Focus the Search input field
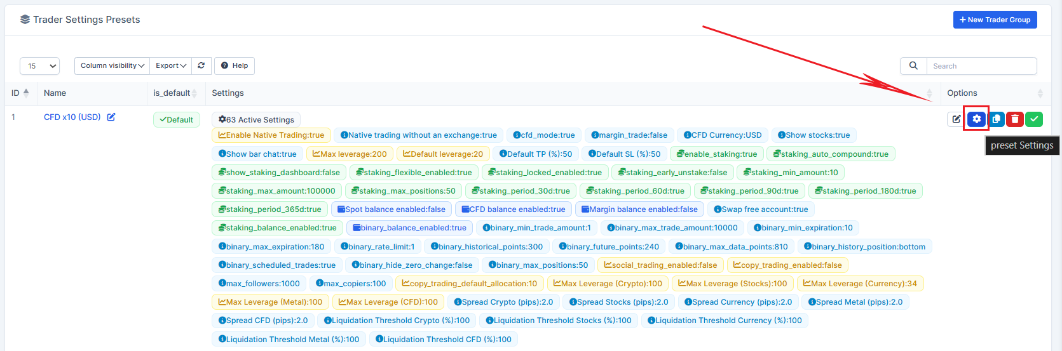The image size is (1062, 351). click(981, 65)
